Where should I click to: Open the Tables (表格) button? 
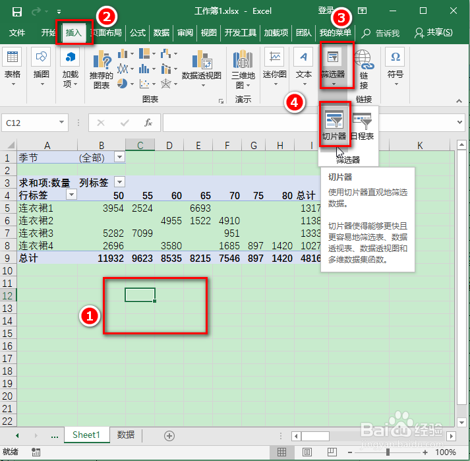(13, 67)
